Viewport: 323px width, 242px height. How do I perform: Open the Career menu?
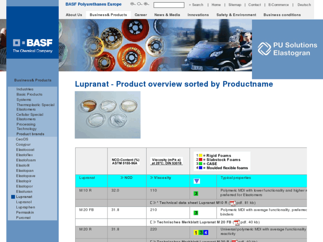click(x=141, y=15)
